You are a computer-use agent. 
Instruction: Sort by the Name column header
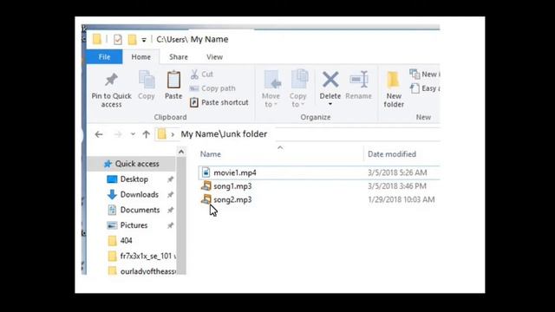211,154
